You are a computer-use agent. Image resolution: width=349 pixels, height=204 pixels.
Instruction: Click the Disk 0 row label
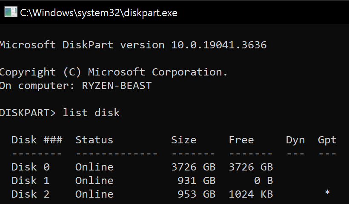[x=30, y=167]
